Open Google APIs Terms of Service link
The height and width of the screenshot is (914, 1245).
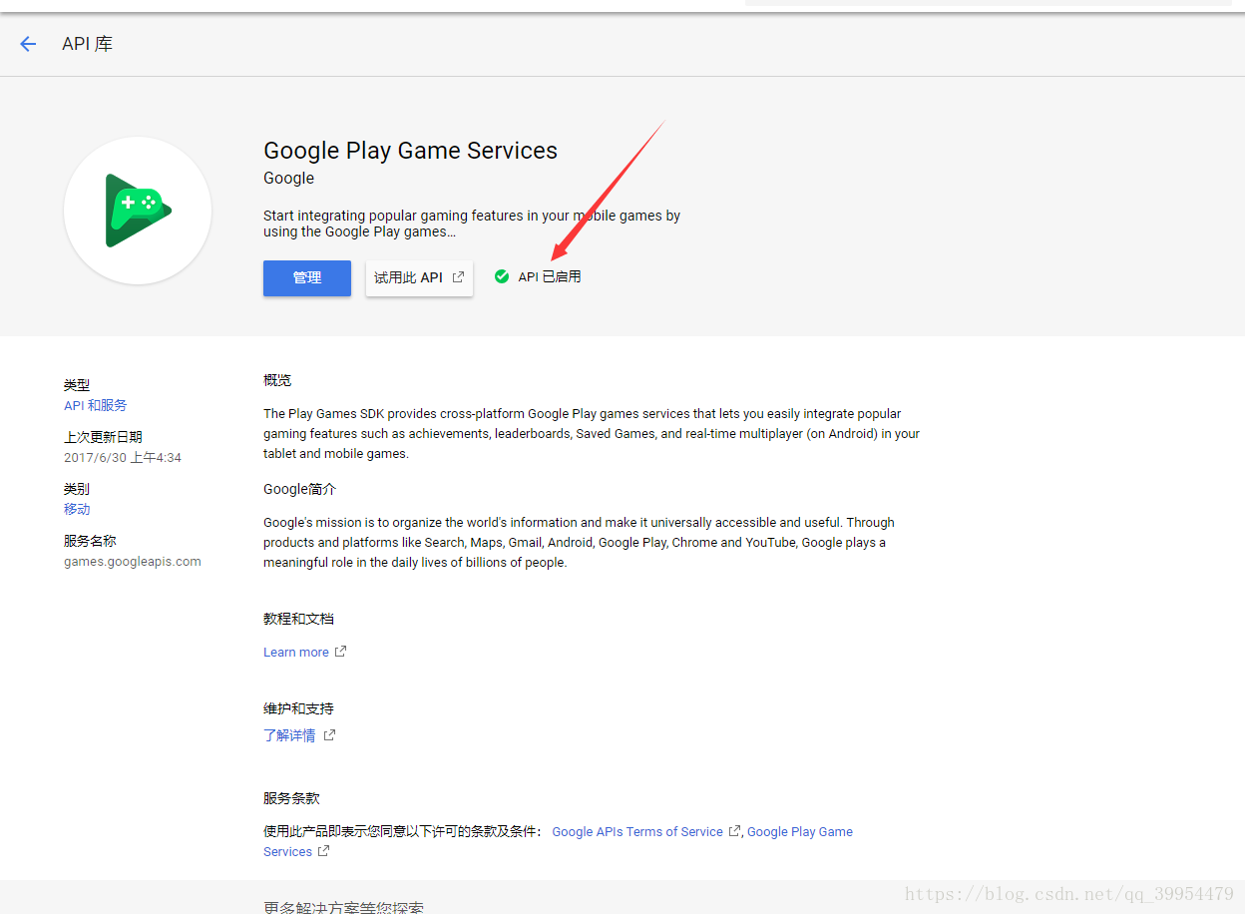point(637,831)
